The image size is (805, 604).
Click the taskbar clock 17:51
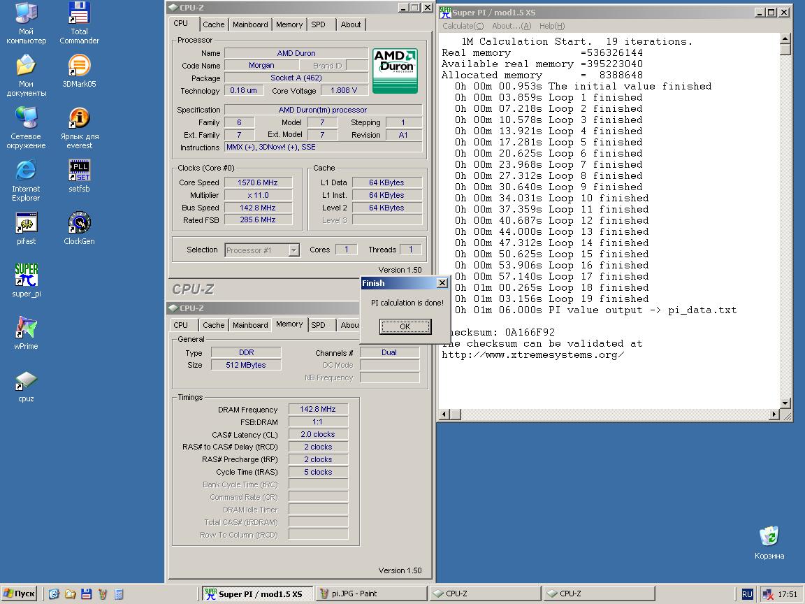point(788,594)
